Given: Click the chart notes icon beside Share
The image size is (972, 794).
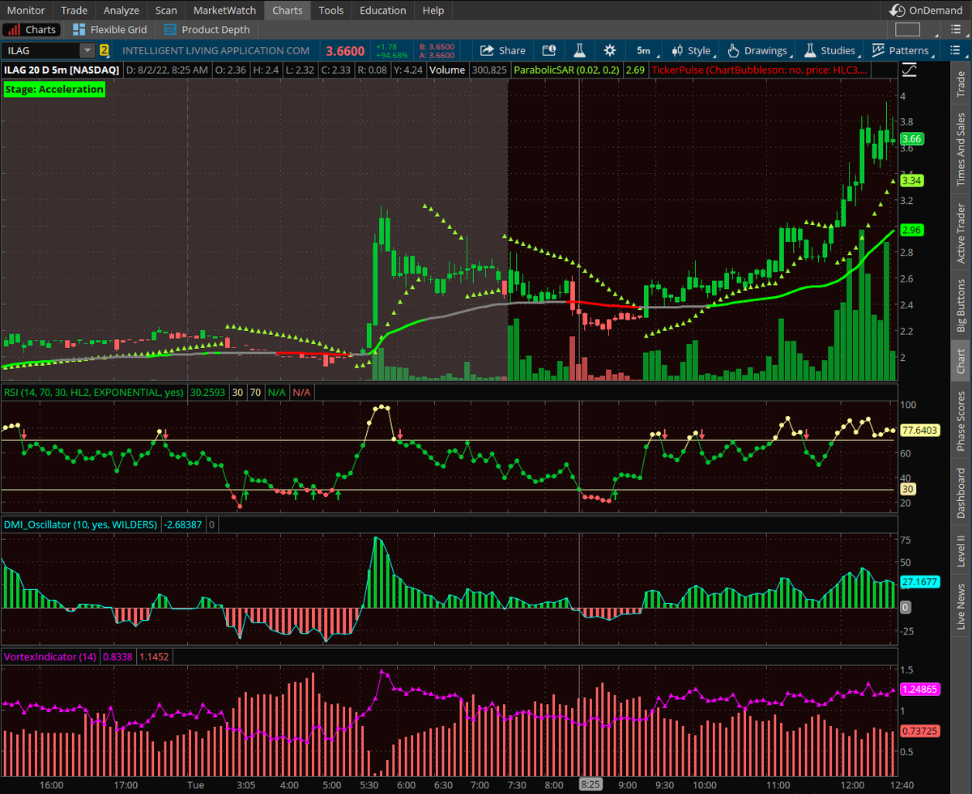Looking at the screenshot, I should tap(548, 50).
